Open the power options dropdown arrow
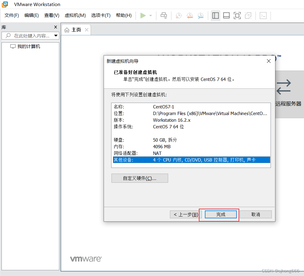 (x=151, y=15)
